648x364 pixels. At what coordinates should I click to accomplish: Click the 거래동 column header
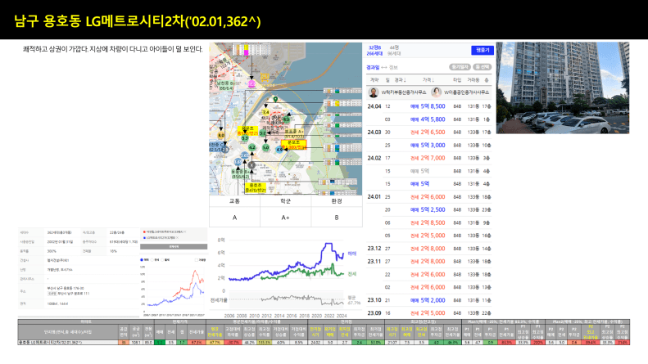pos(474,79)
